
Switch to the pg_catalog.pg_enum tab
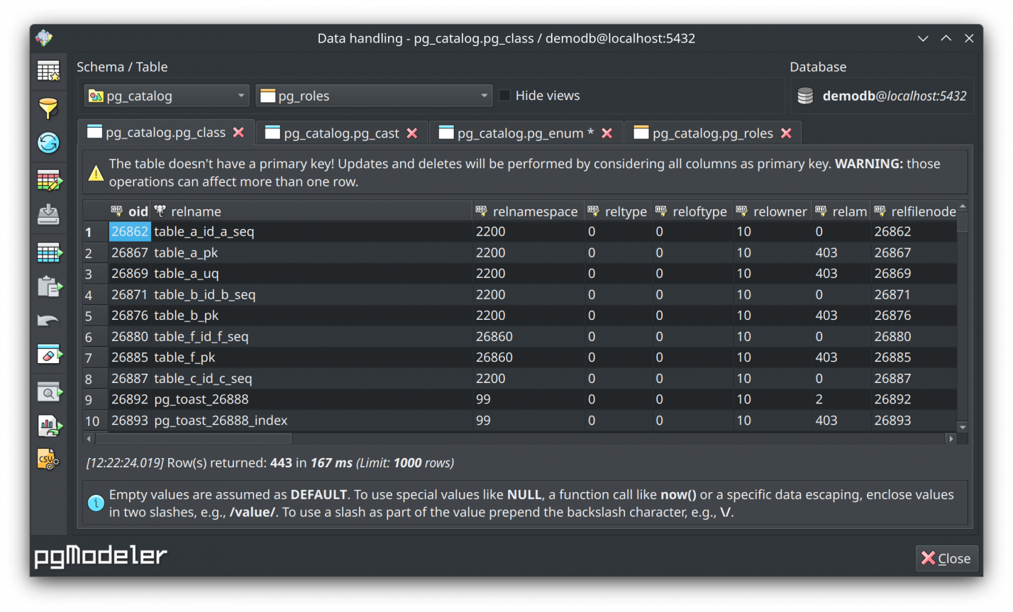point(526,133)
